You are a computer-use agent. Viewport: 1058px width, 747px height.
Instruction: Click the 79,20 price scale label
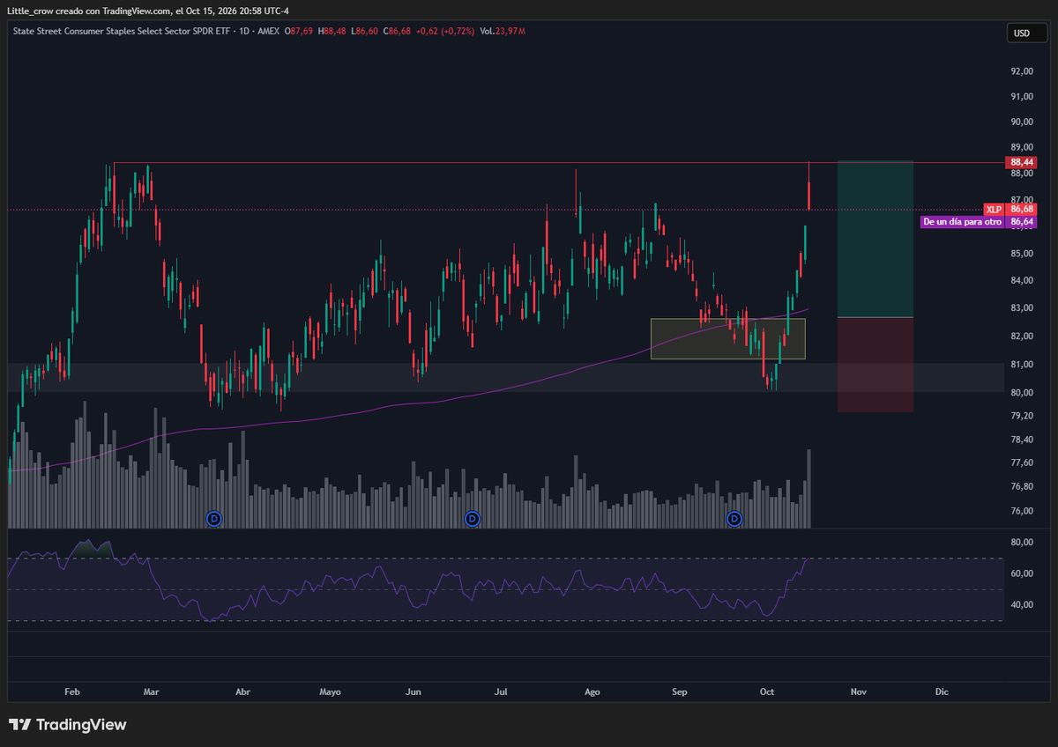pos(1021,415)
